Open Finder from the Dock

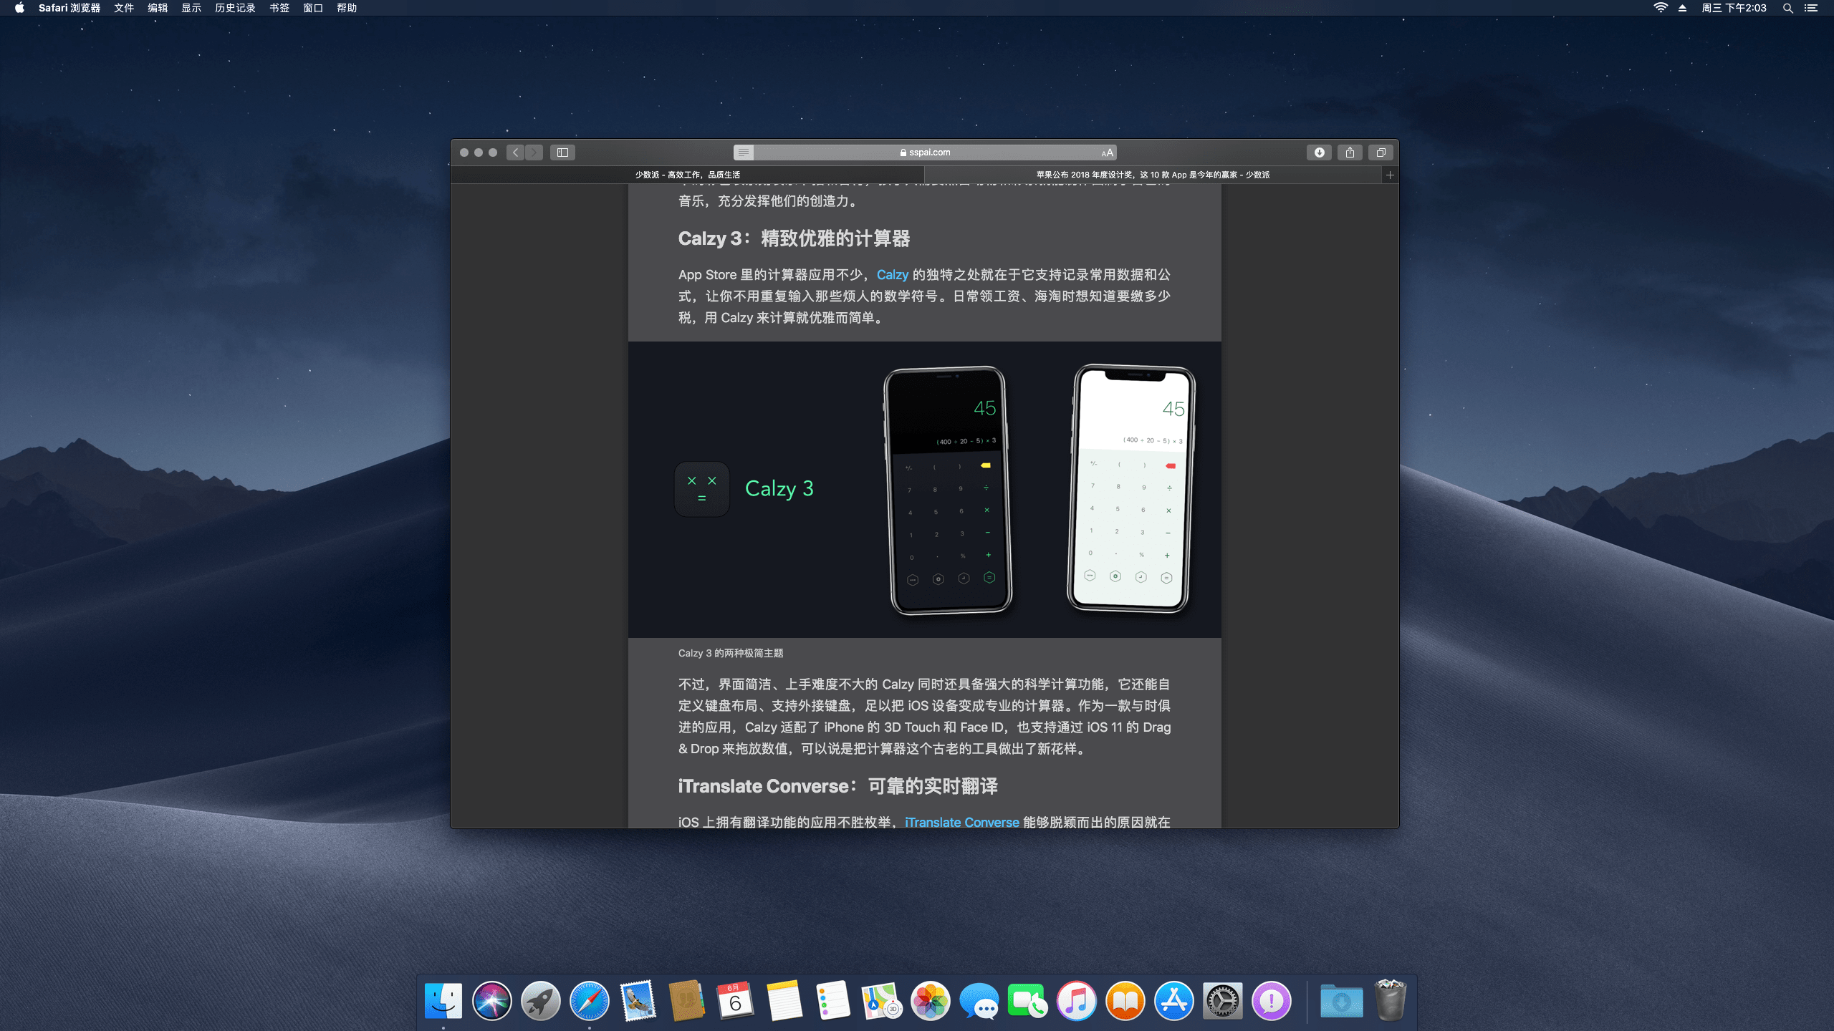(x=443, y=1000)
